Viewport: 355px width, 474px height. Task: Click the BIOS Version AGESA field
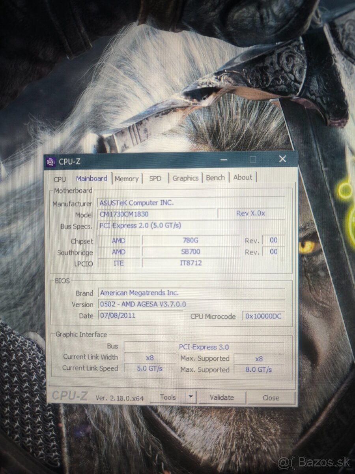click(191, 304)
